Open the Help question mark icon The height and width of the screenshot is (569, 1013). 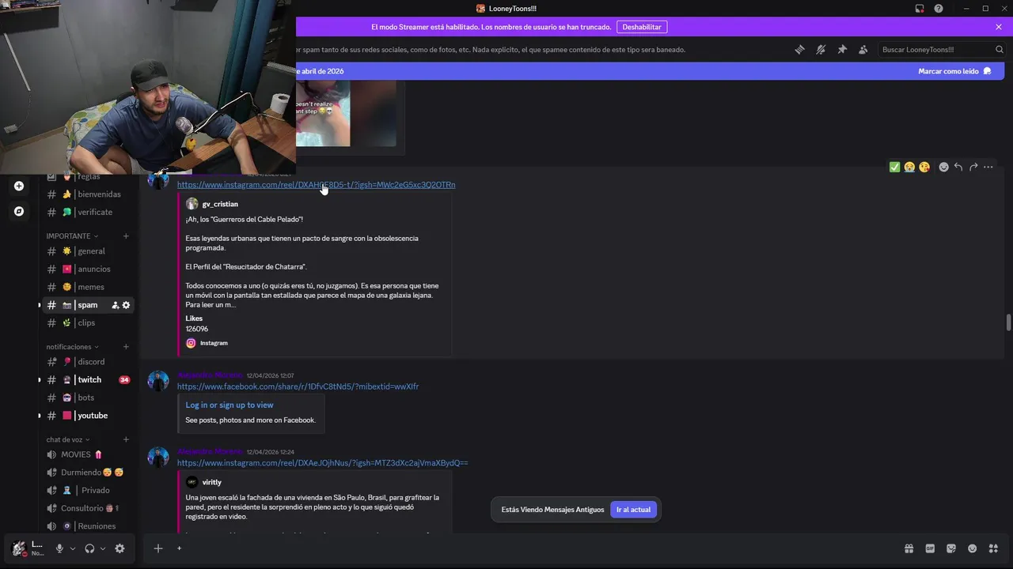tap(939, 9)
